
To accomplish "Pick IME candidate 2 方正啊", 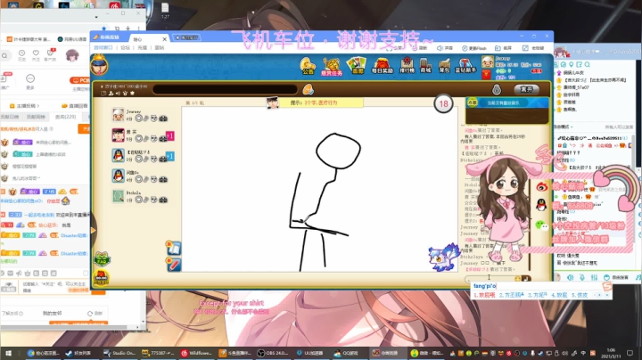I will pos(511,295).
